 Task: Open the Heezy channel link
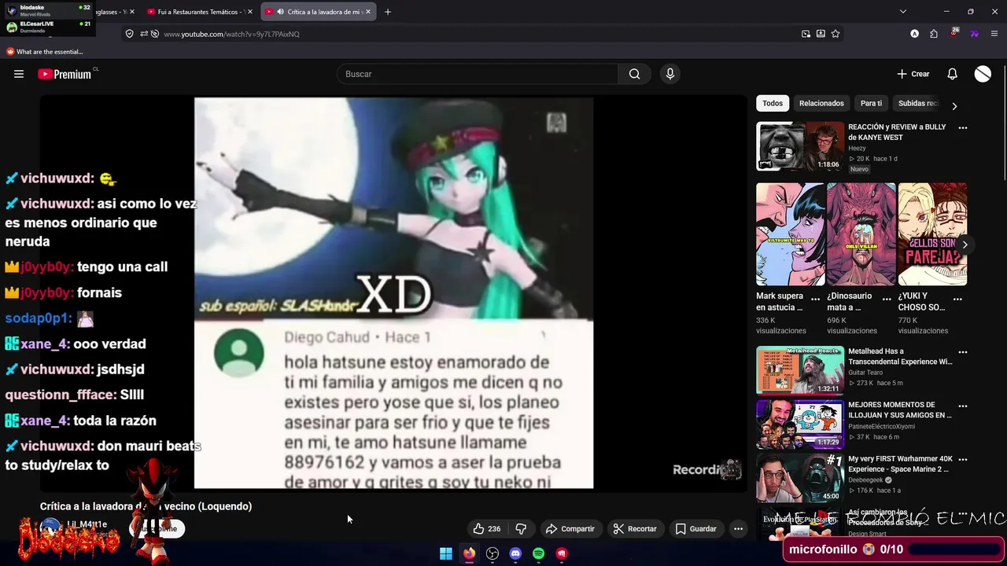click(857, 148)
